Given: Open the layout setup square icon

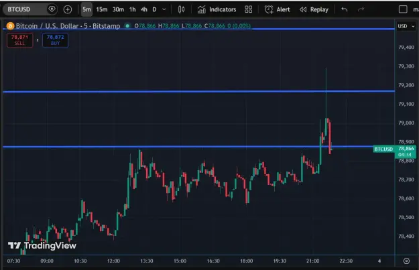Looking at the screenshot, I should point(403,9).
